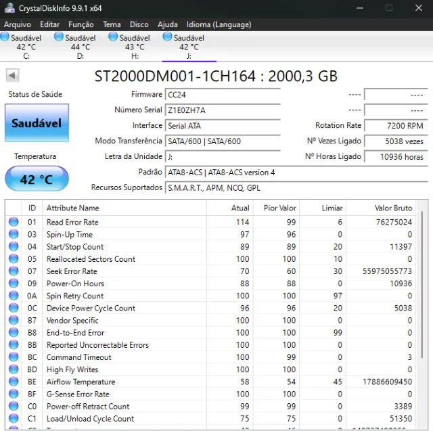The width and height of the screenshot is (433, 431).
Task: Select the Reallocated Sectors Count attribute name
Action: tap(91, 259)
